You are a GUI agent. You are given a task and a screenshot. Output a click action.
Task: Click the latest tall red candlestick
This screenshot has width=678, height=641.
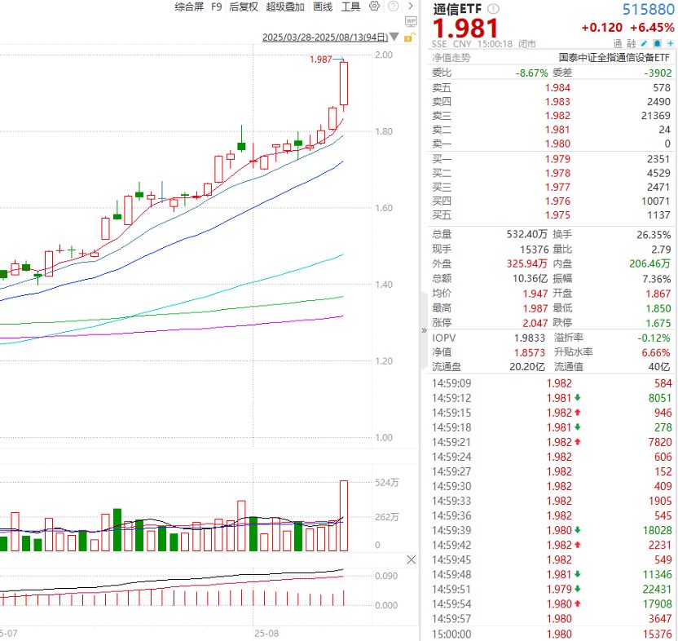coord(344,83)
